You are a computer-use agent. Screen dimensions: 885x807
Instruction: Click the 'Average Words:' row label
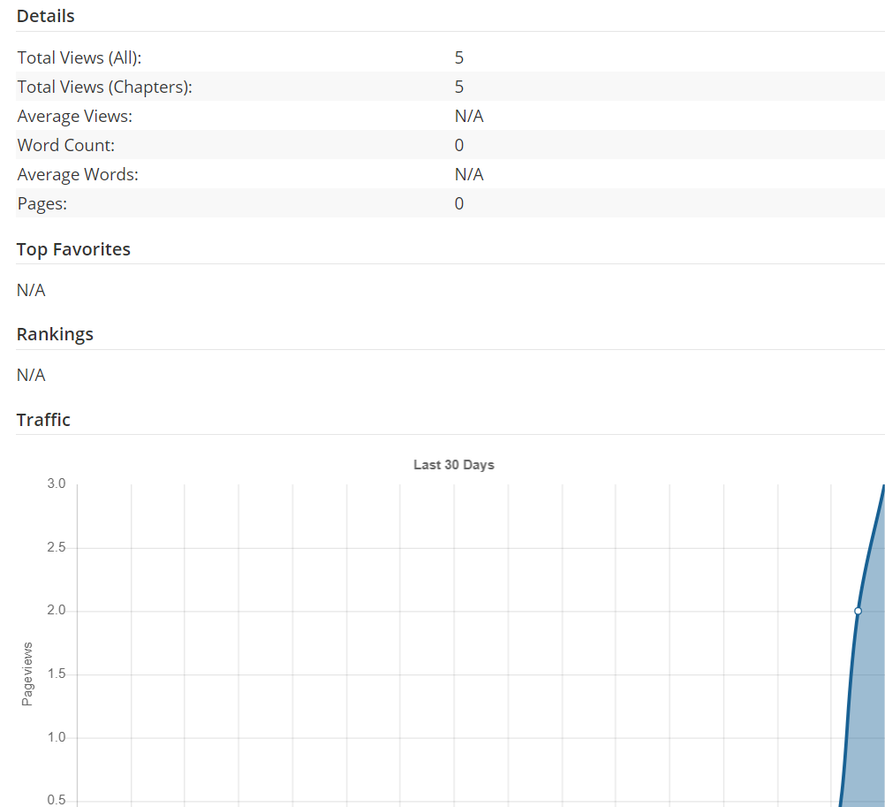coord(78,174)
